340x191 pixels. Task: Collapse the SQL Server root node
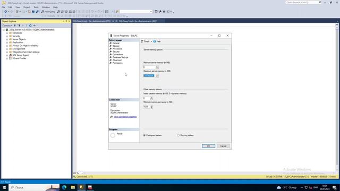[4, 30]
